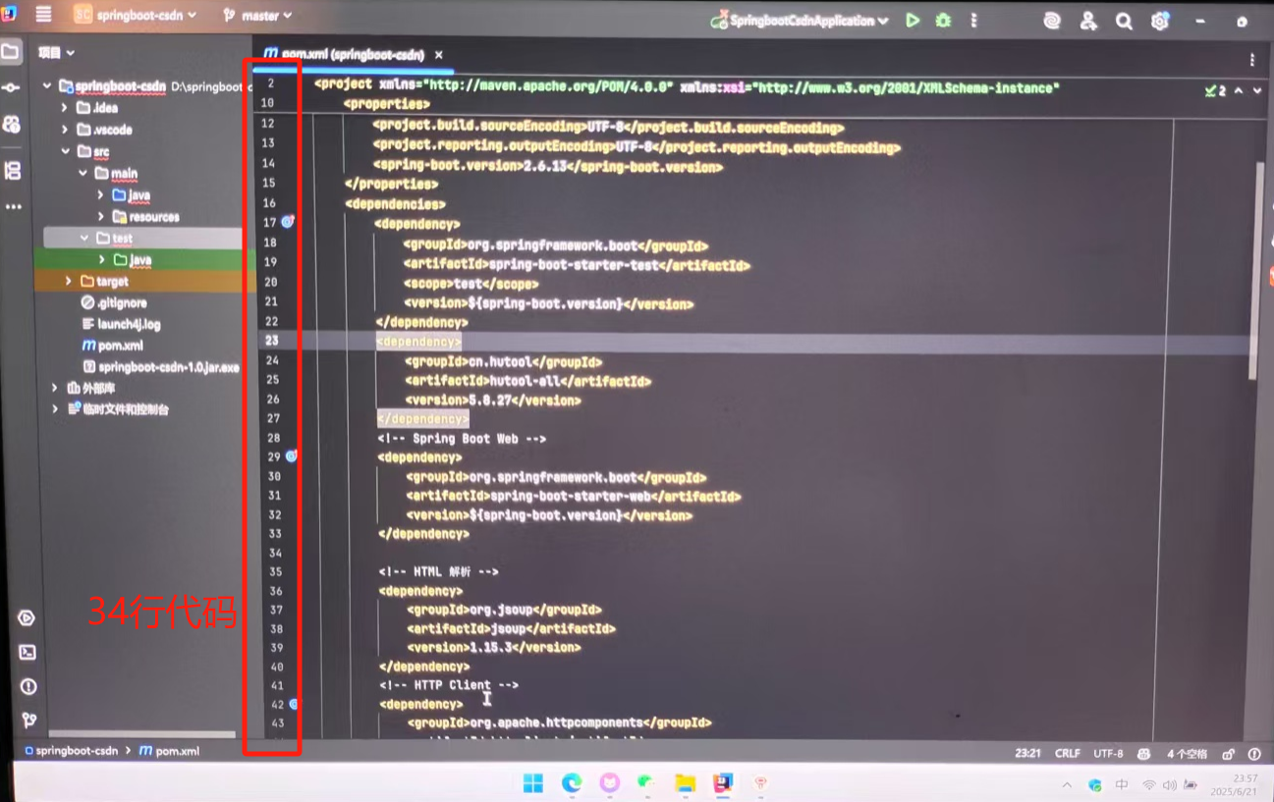Open the Project tool window folder icon

point(11,52)
